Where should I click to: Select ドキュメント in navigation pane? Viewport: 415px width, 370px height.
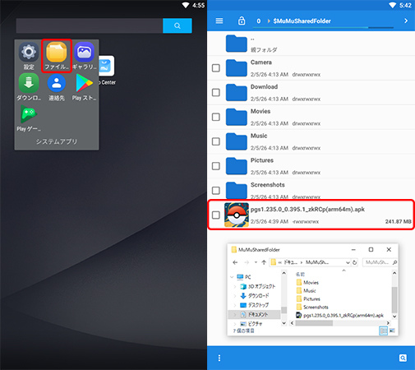point(254,314)
